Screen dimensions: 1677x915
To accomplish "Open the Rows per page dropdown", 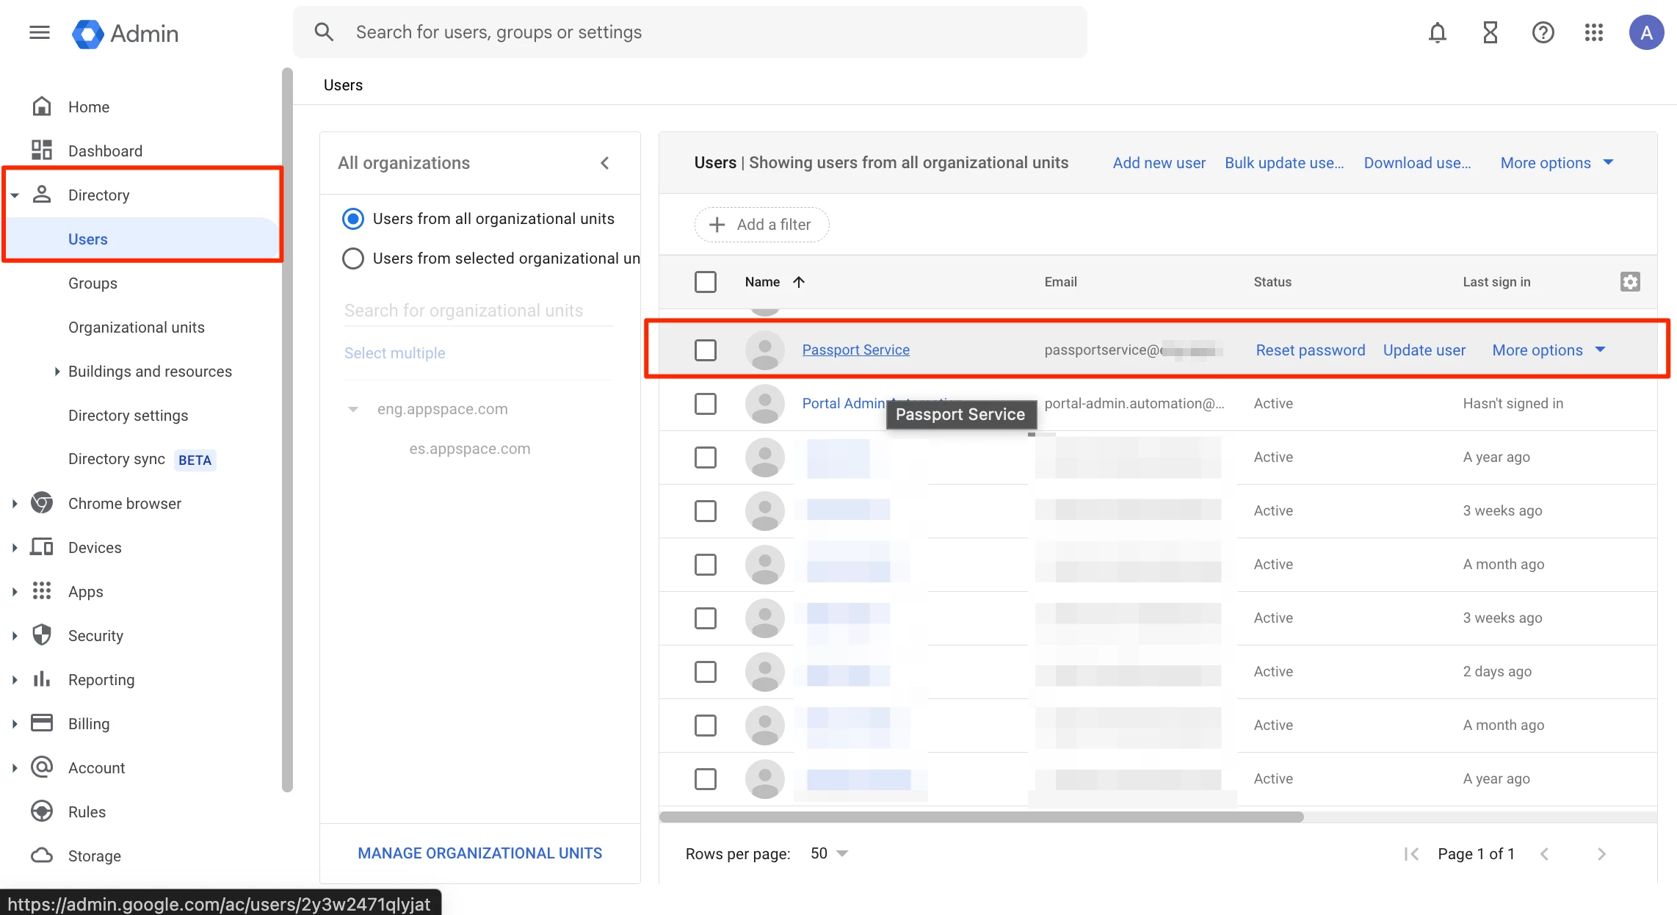I will tap(829, 853).
